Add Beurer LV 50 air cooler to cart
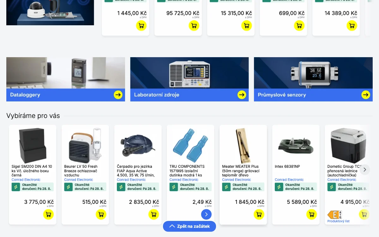This screenshot has width=379, height=237. point(101,214)
